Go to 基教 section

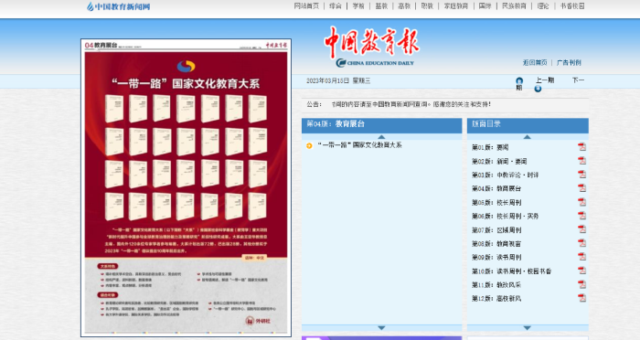point(381,6)
